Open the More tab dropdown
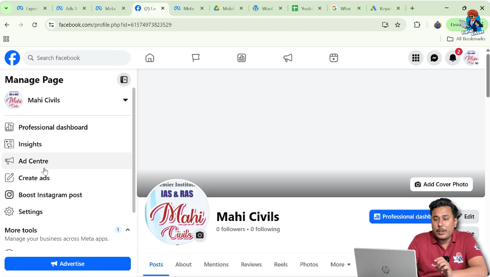The image size is (490, 277). 340,264
